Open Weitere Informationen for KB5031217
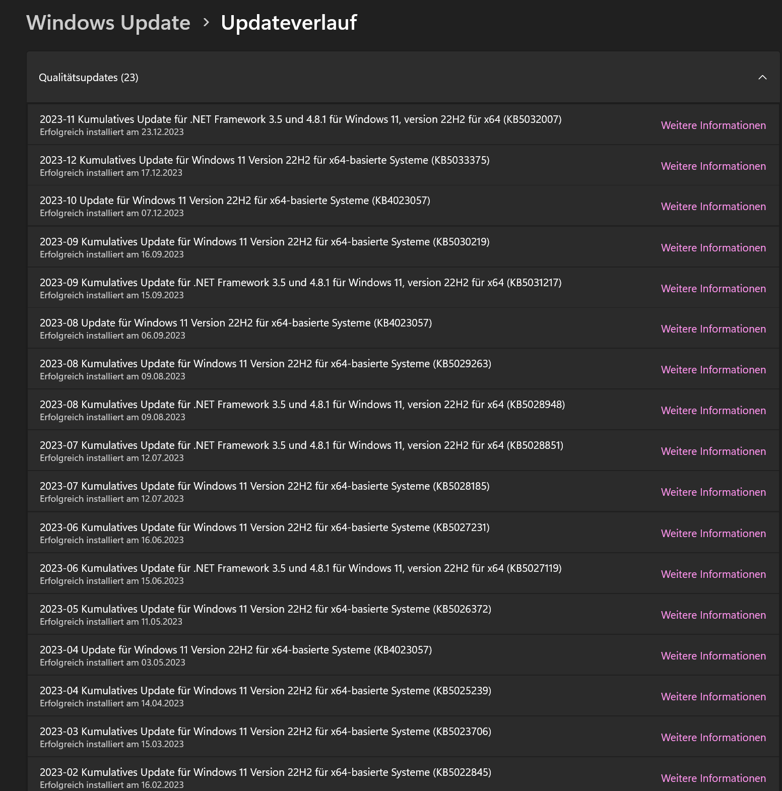The image size is (782, 791). coord(713,288)
